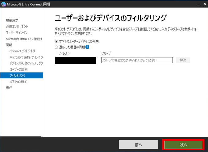Click the 次へ button
The height and width of the screenshot is (152, 208).
click(x=183, y=144)
